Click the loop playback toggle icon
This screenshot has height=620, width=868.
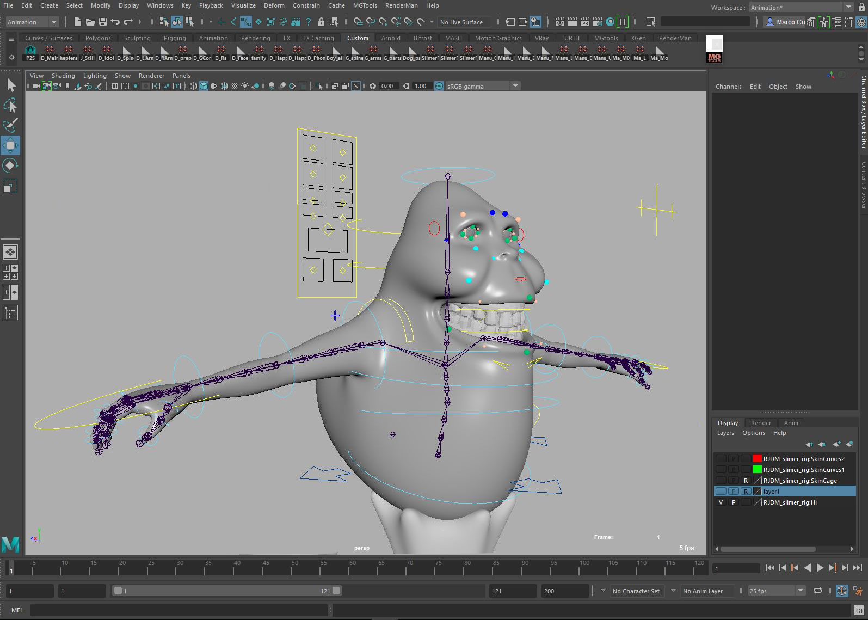click(x=818, y=591)
